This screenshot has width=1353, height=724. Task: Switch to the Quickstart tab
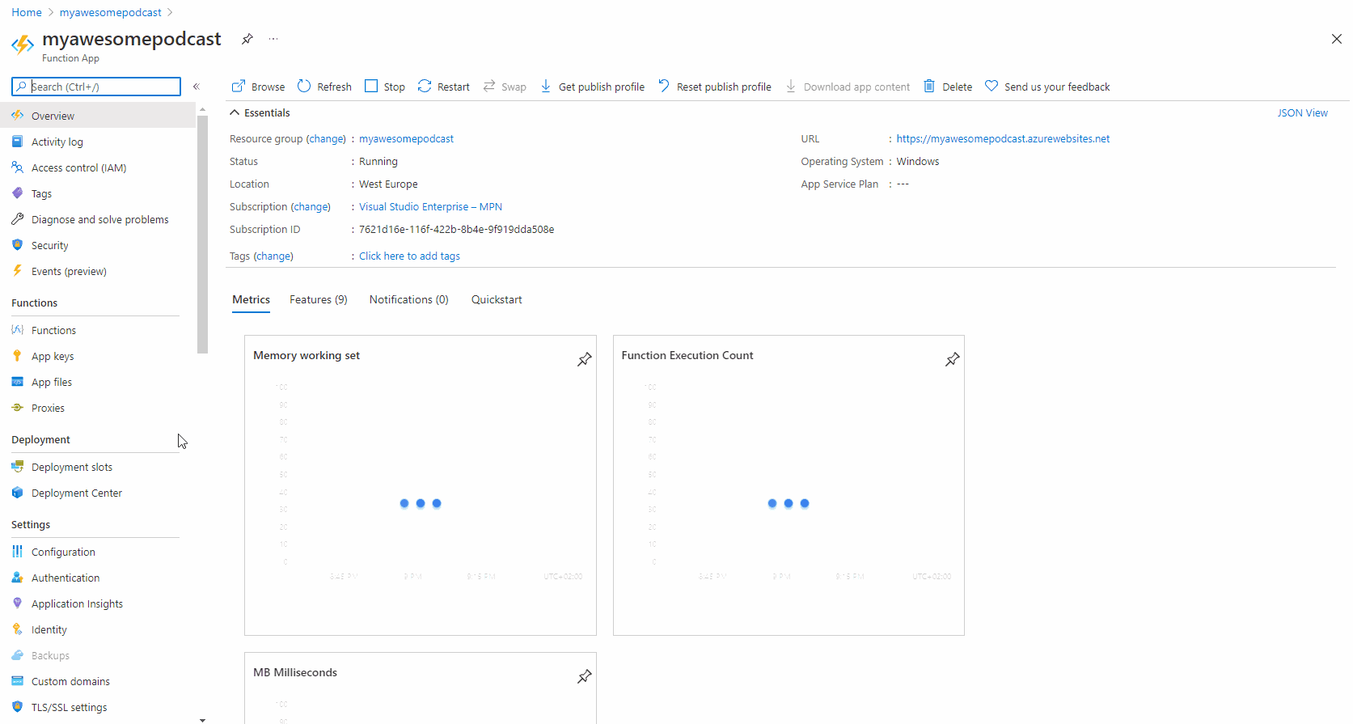(x=497, y=299)
